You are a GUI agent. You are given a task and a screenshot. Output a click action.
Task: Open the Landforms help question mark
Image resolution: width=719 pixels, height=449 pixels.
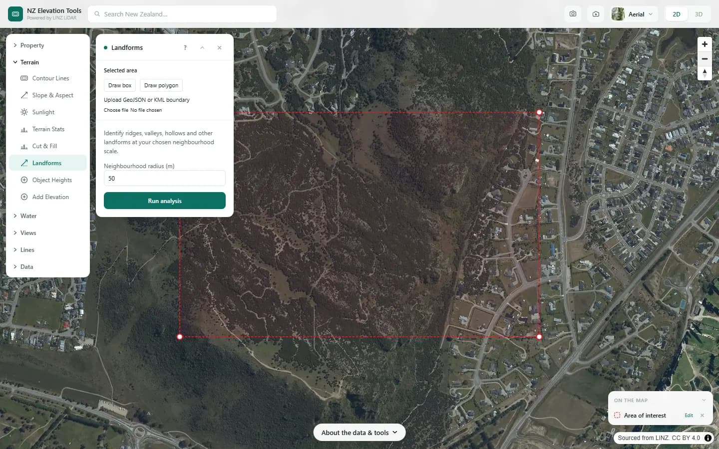click(x=185, y=48)
